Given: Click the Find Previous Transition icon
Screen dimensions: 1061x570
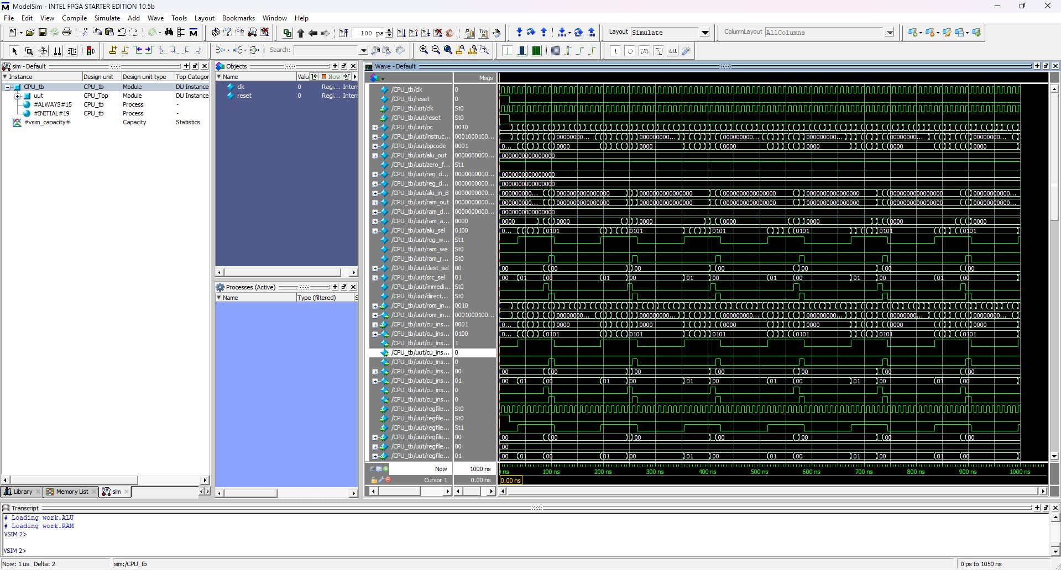Looking at the screenshot, I should (x=137, y=50).
